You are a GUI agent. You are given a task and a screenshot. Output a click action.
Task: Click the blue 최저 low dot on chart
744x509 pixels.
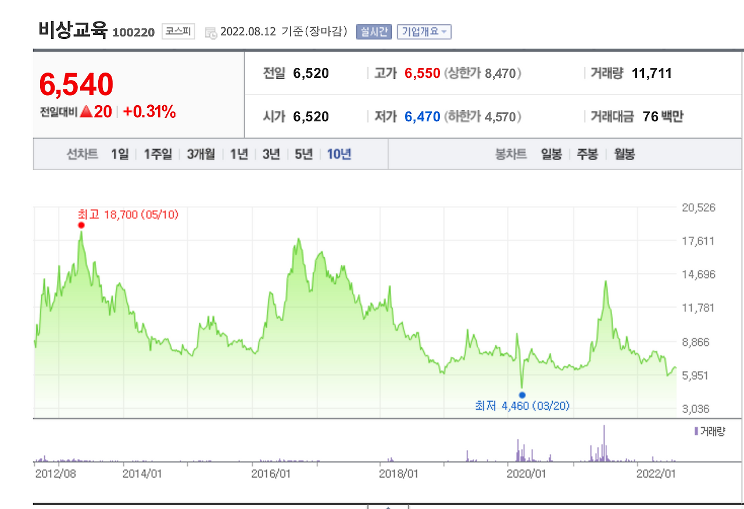point(522,395)
